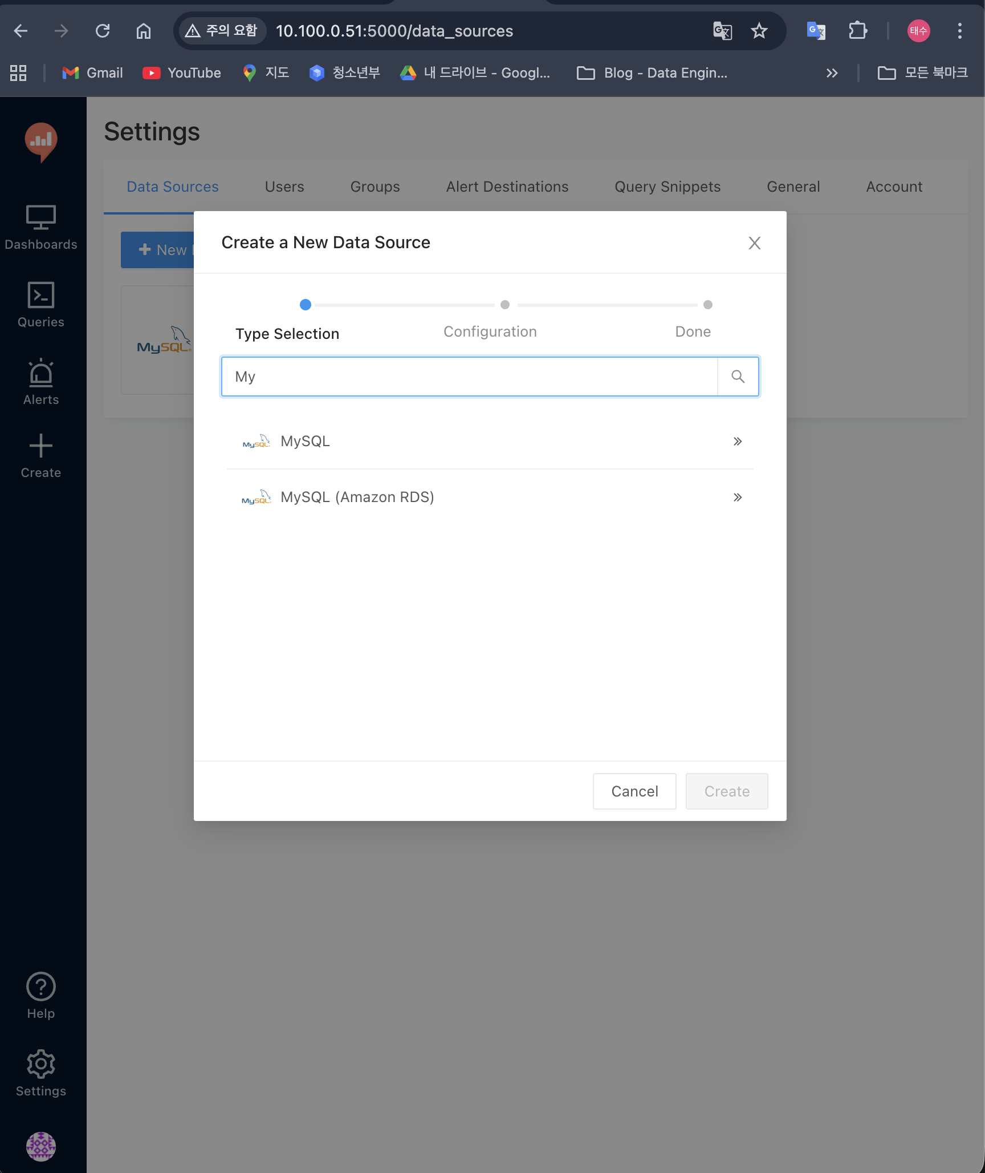This screenshot has height=1173, width=985.
Task: Click the New Data Source button behind dialog
Action: point(158,250)
